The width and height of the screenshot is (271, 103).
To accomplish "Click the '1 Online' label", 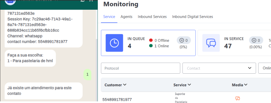I will click(x=162, y=46).
